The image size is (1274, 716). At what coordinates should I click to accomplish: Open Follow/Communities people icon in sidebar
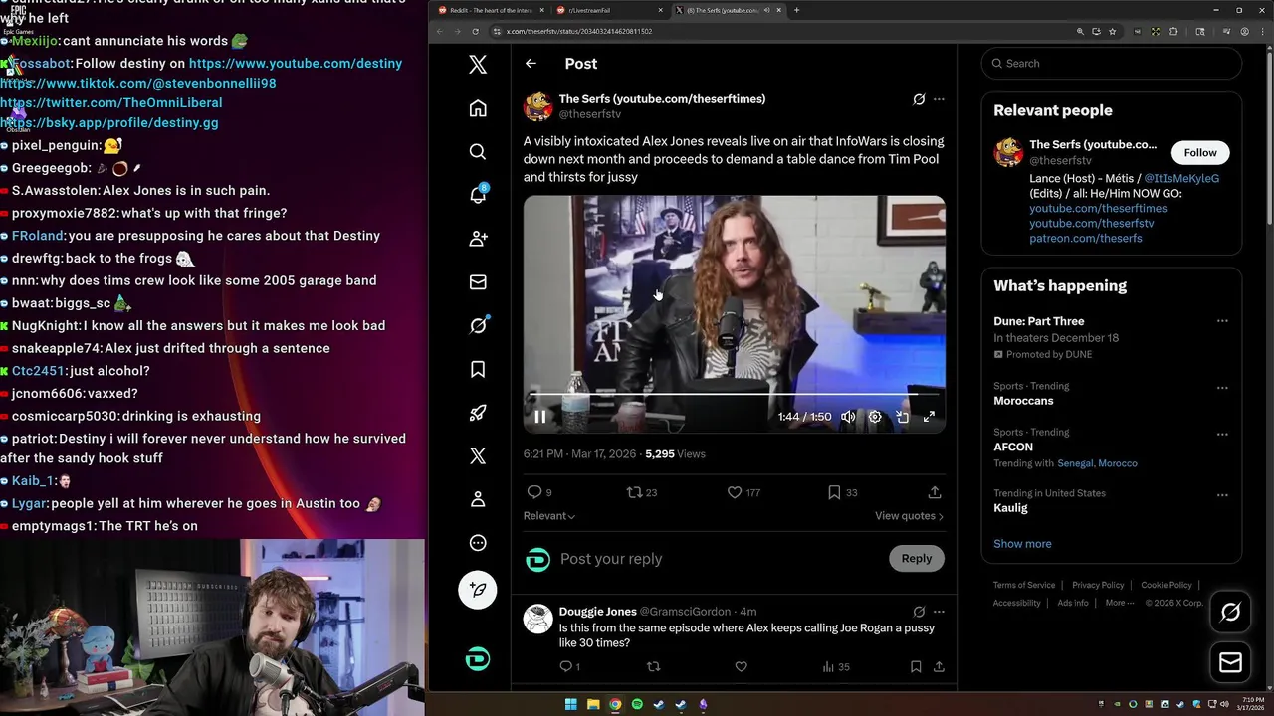(478, 239)
